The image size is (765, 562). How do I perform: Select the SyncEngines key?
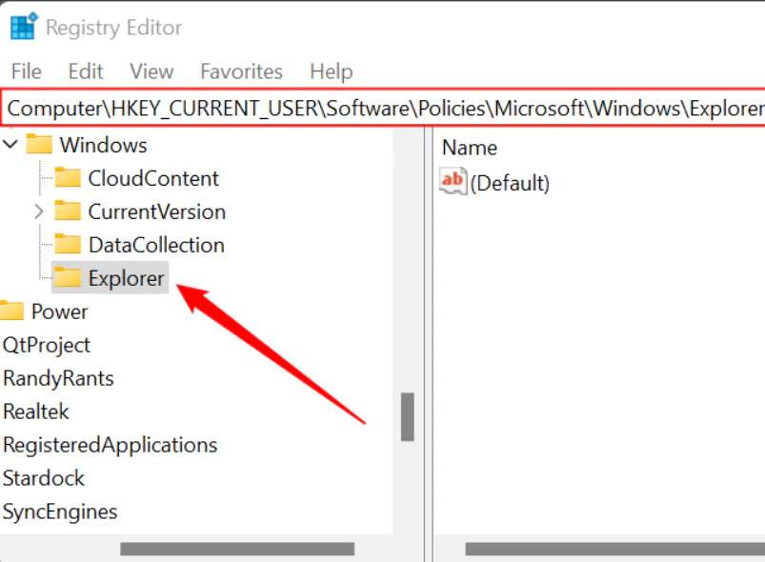[x=59, y=512]
